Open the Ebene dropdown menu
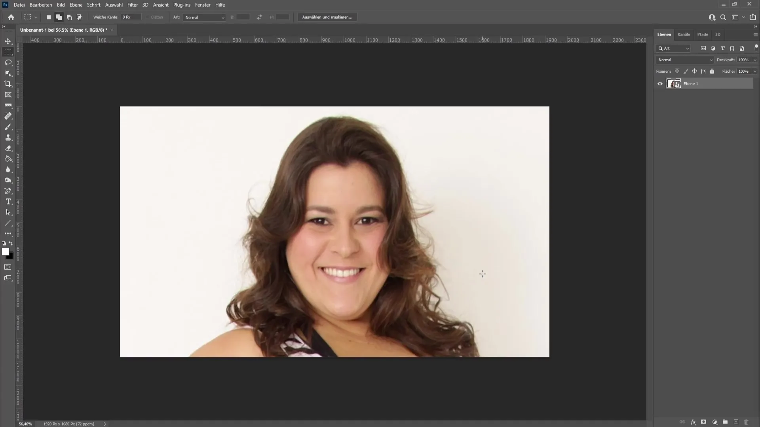The width and height of the screenshot is (760, 427). 75,5
